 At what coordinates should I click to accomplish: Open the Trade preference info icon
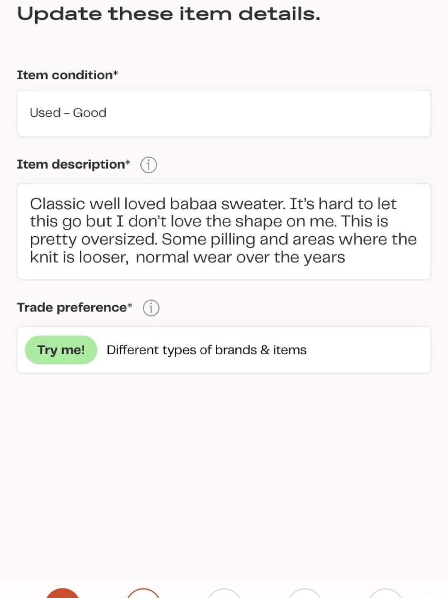pos(151,308)
